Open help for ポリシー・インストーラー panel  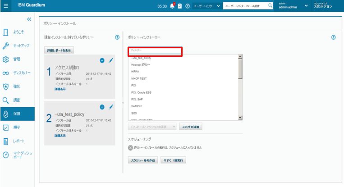click(x=333, y=37)
